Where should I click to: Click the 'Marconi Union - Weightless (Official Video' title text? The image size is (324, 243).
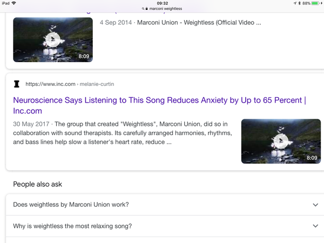coord(195,23)
